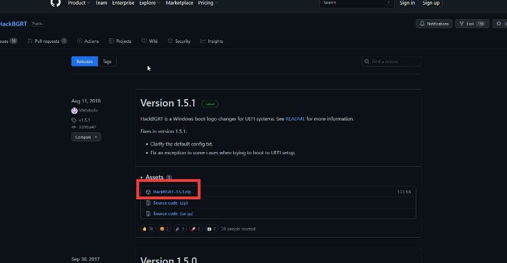The width and height of the screenshot is (507, 263).
Task: Open the Security tab
Action: click(x=179, y=41)
